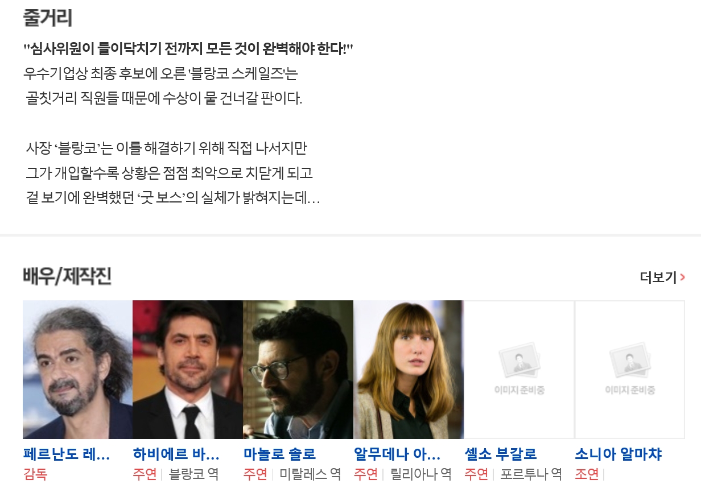Screen dimensions: 701x488
Task: Click 블랑코 역 role text
Action: [x=194, y=474]
